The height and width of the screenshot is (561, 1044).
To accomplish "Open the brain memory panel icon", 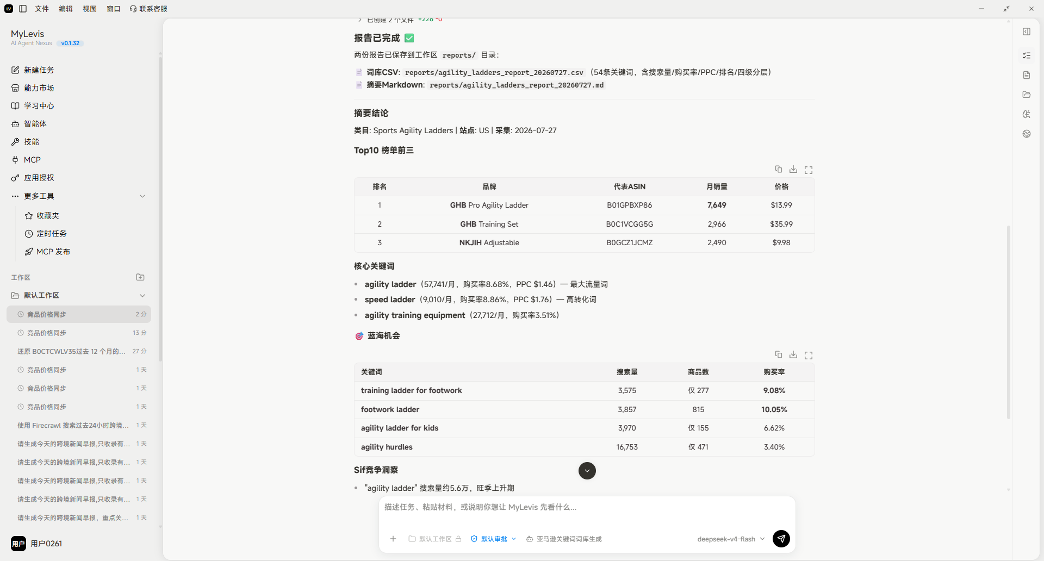I will [1027, 114].
